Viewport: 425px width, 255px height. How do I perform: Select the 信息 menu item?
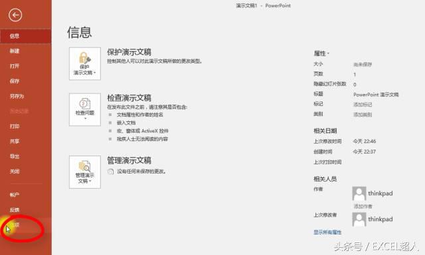(x=25, y=36)
